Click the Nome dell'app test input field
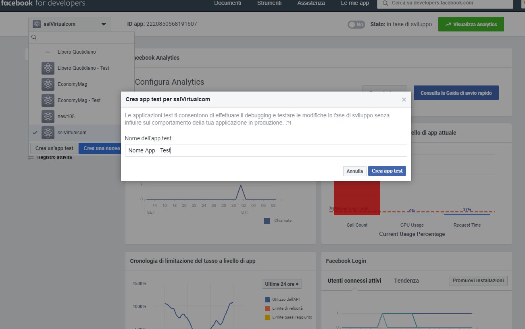 (266, 150)
